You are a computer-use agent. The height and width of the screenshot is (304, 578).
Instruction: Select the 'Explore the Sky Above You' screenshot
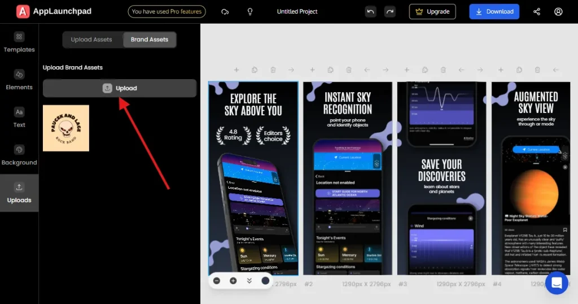tap(253, 178)
